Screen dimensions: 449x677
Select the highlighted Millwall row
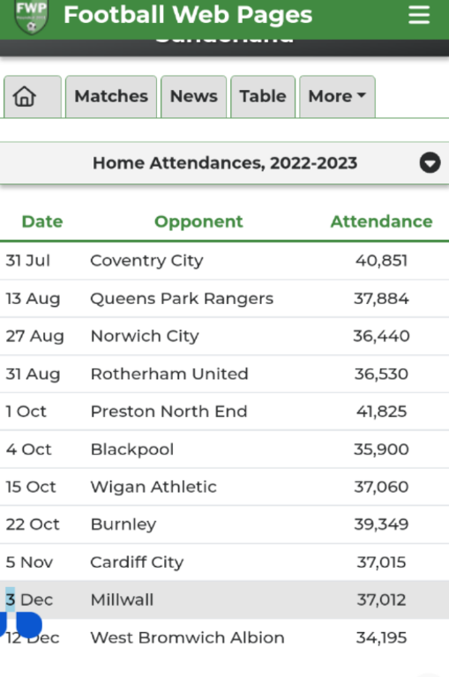pyautogui.click(x=224, y=599)
